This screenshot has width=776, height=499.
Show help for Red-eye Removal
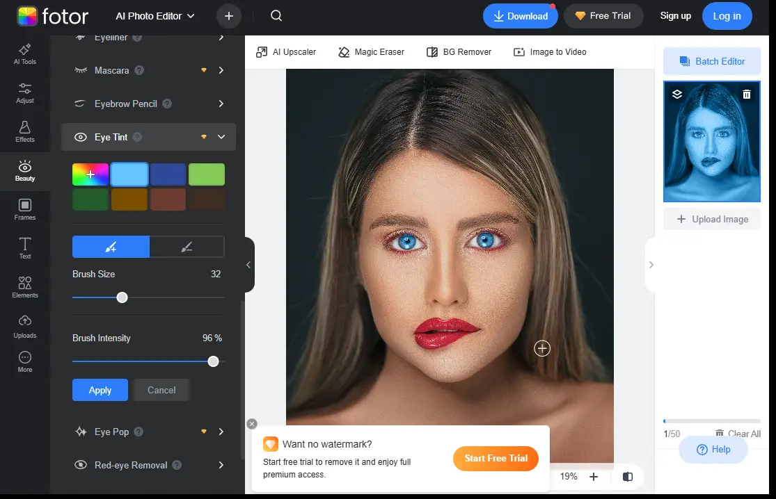point(177,465)
